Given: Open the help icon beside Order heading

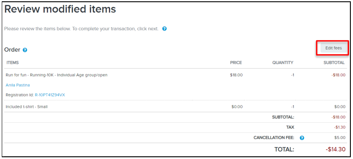Looking at the screenshot, I should 25,50.
